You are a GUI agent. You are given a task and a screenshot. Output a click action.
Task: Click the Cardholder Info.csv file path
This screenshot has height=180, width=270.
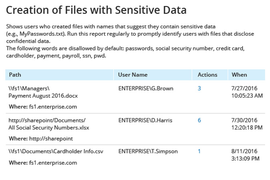pyautogui.click(x=56, y=151)
